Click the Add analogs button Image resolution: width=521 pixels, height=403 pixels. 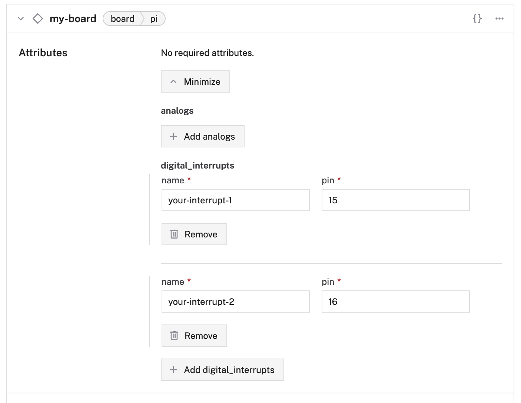[x=202, y=136]
